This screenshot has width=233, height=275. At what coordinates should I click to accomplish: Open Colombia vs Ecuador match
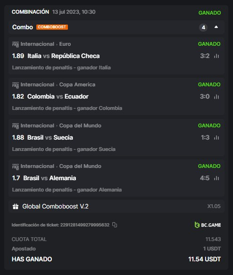coord(58,96)
